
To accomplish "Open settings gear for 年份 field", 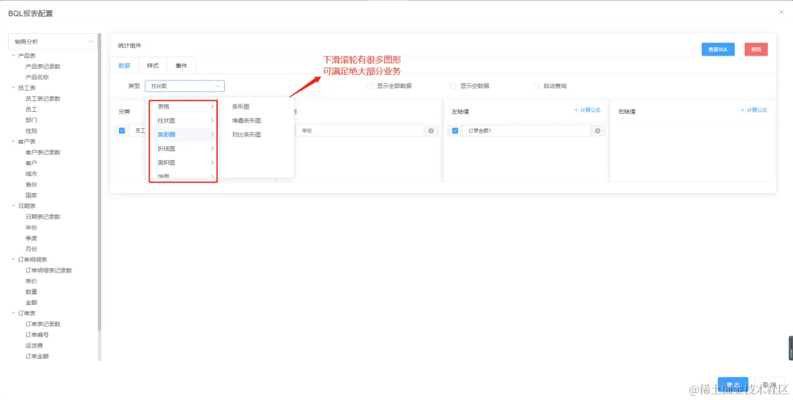I will (431, 131).
